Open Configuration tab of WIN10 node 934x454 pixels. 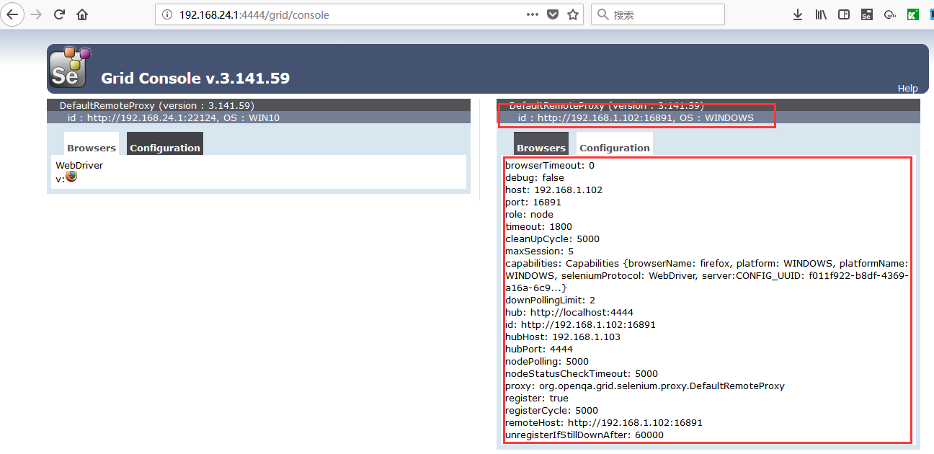tap(165, 143)
